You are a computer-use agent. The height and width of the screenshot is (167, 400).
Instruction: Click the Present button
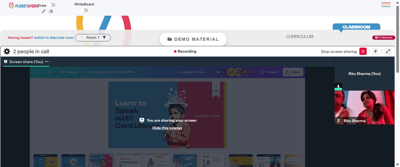click(x=269, y=72)
